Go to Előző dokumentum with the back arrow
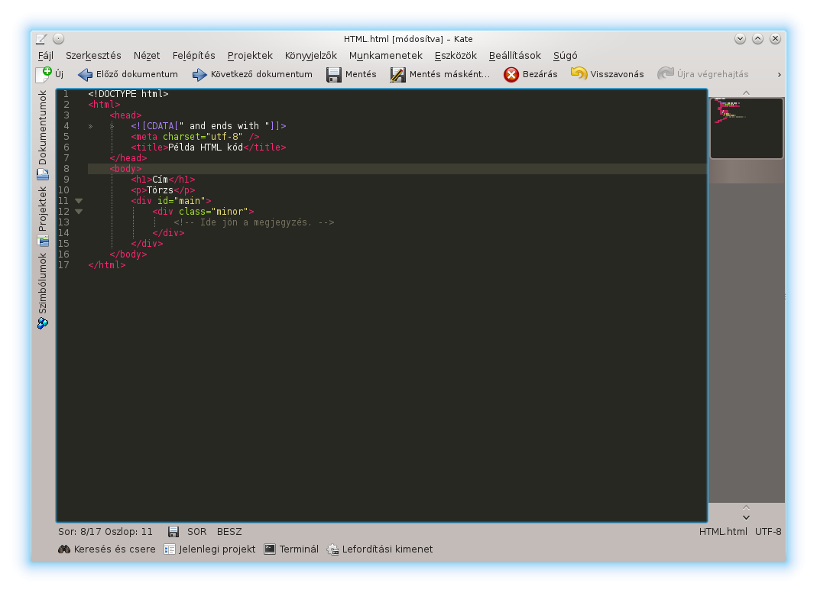817x593 pixels. pyautogui.click(x=85, y=75)
